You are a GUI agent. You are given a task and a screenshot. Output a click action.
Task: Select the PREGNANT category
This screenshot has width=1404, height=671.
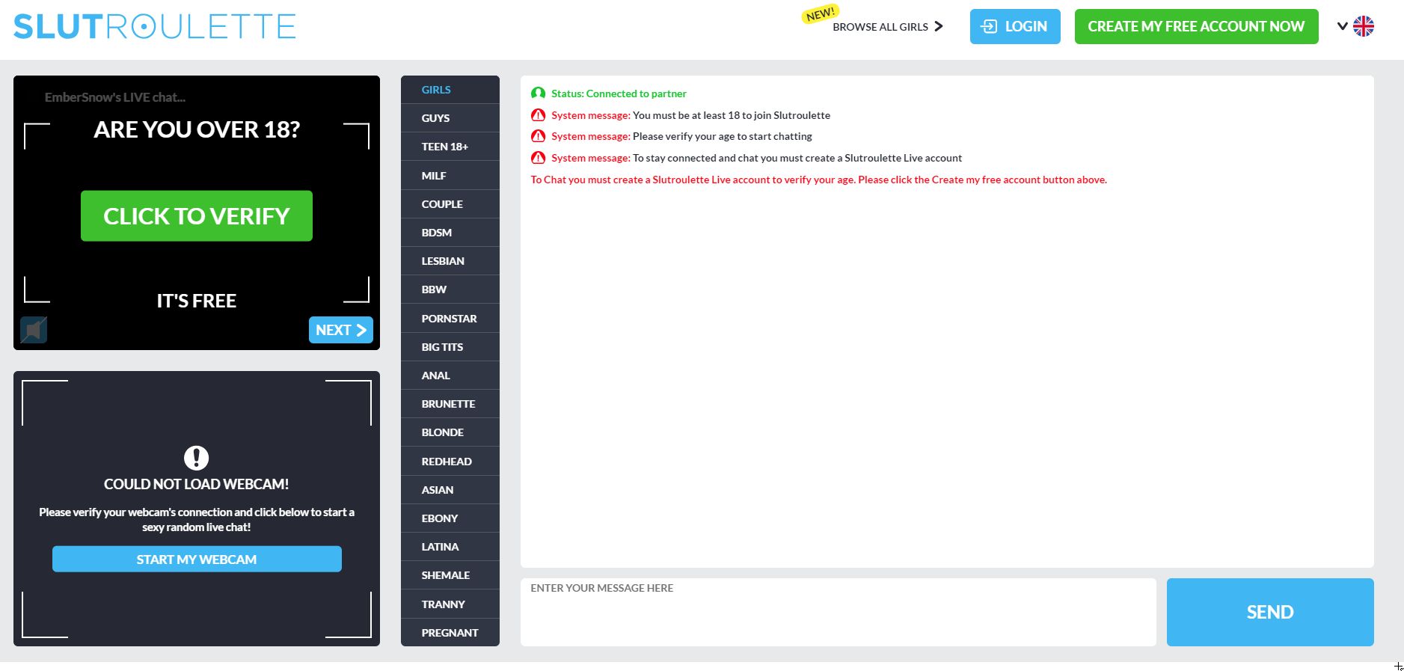(450, 633)
